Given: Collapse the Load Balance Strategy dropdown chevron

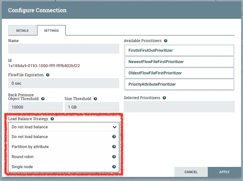Looking at the screenshot, I should 115,127.
